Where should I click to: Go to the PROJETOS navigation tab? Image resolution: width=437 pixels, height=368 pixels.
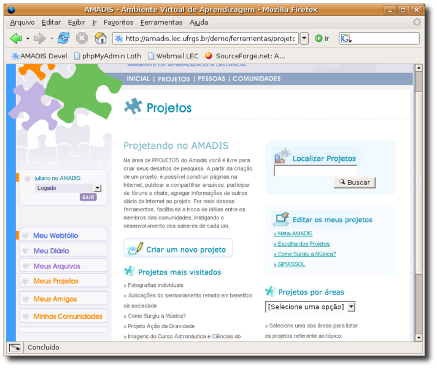tap(174, 79)
